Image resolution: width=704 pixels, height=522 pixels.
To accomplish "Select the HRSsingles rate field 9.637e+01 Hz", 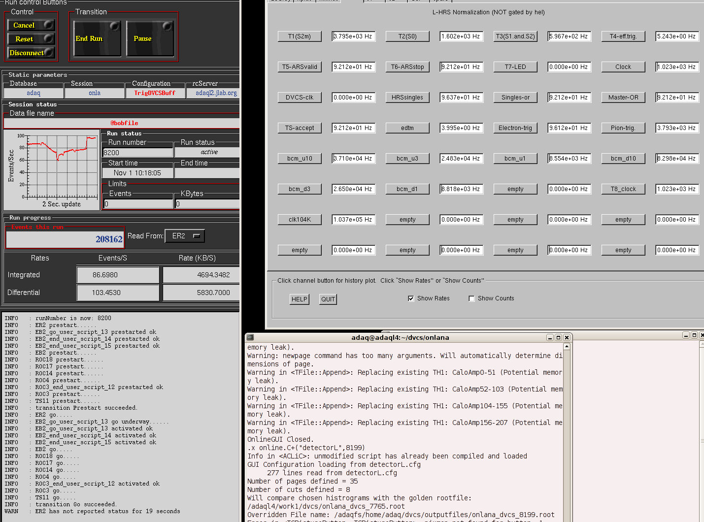I will tap(462, 98).
